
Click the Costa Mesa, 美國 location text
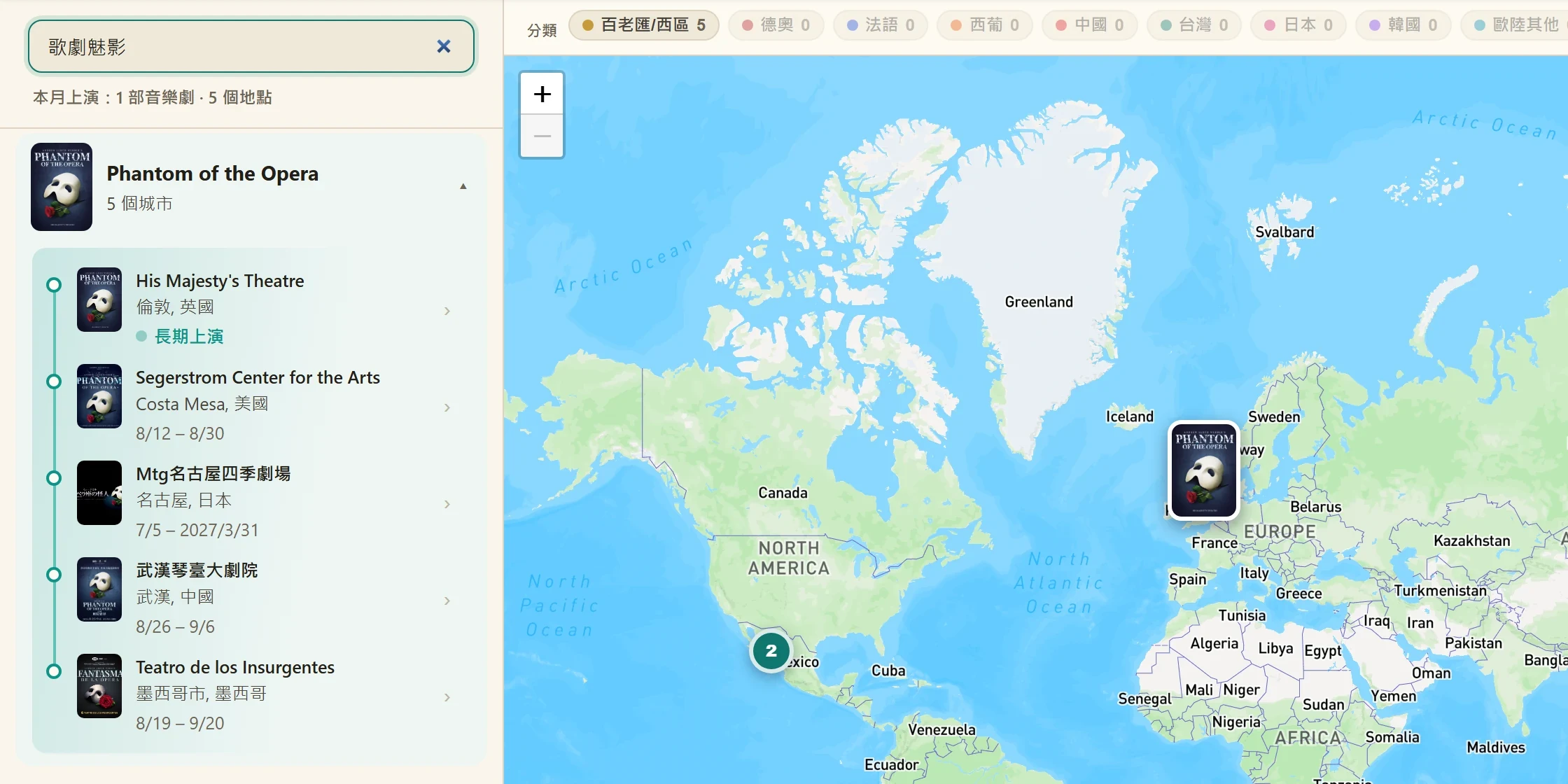pos(202,404)
